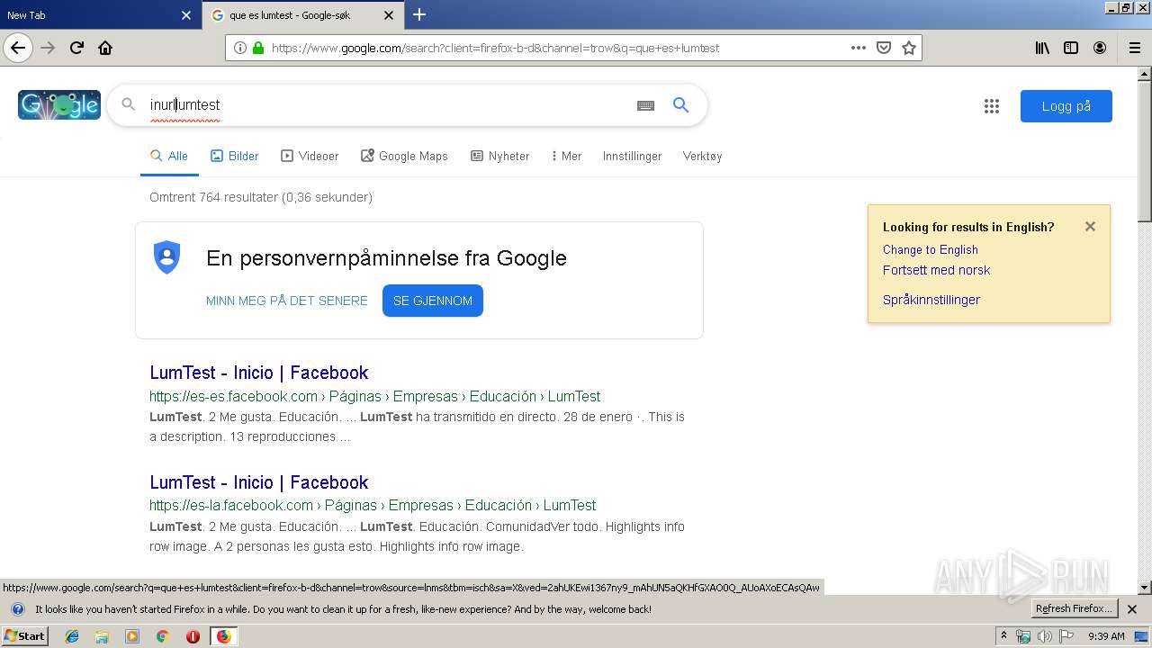
Task: Click the Refresh Firefox button
Action: (x=1075, y=609)
